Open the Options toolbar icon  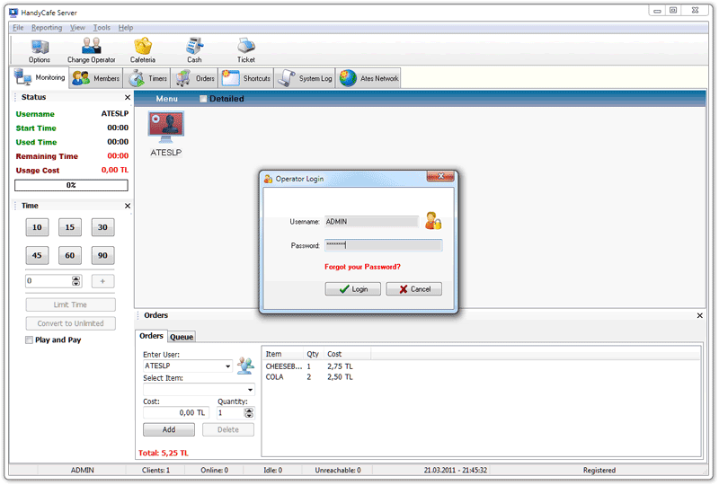(40, 48)
